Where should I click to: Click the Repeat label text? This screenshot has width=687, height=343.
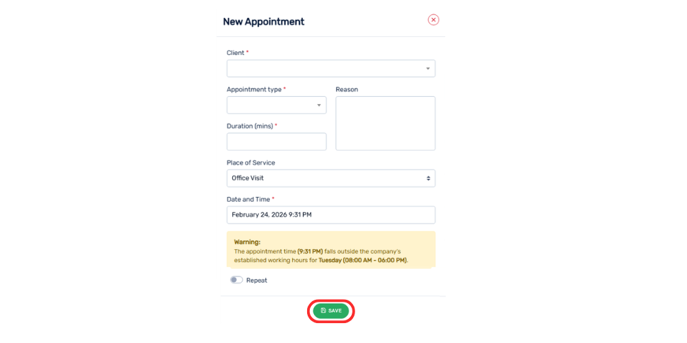point(257,281)
